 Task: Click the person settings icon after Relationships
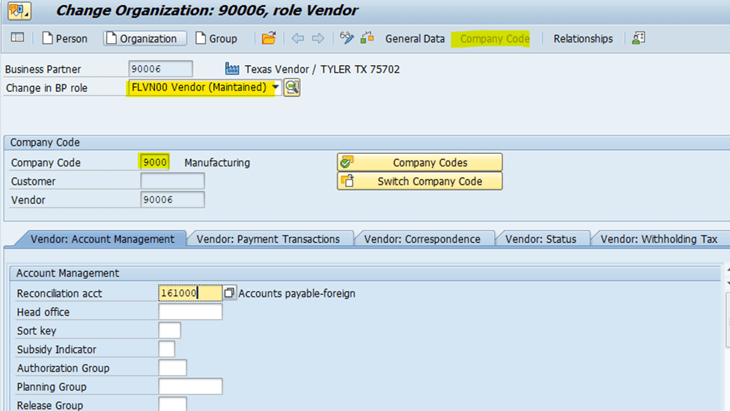click(x=639, y=38)
